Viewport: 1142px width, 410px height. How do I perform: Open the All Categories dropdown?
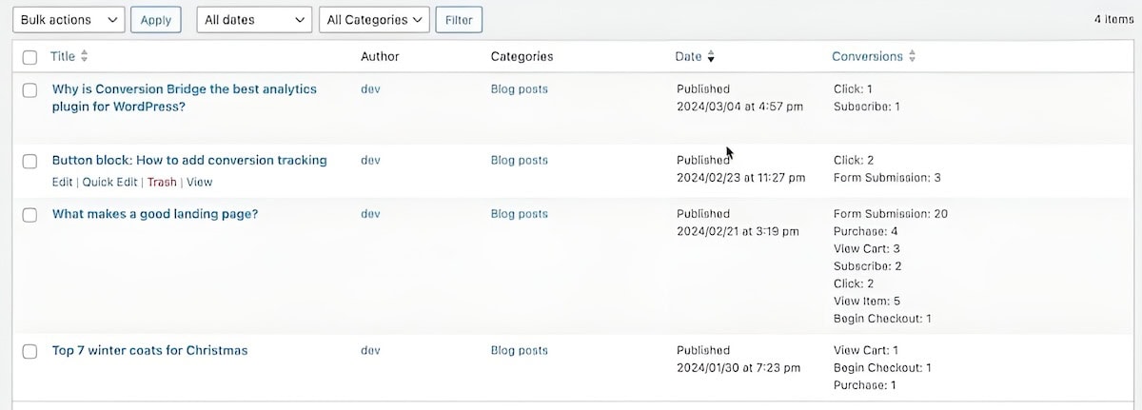[x=373, y=19]
